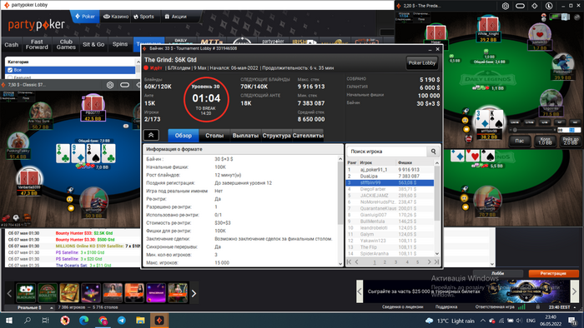Image resolution: width=584 pixels, height=328 pixels.
Task: Open Blackjack casino game thumbnail
Action: coord(26,293)
